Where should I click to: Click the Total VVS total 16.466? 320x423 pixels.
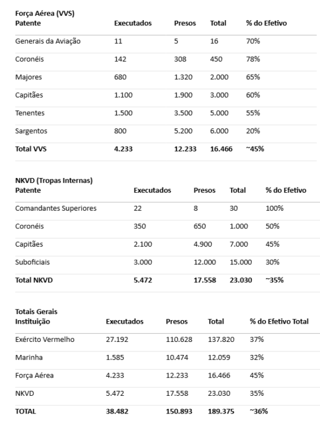221,149
